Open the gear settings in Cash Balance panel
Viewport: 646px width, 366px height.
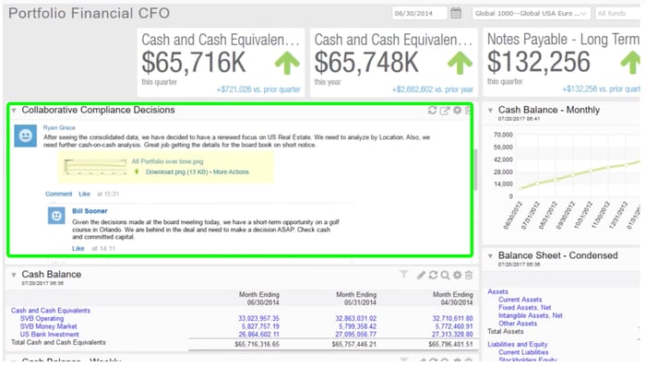(x=458, y=275)
